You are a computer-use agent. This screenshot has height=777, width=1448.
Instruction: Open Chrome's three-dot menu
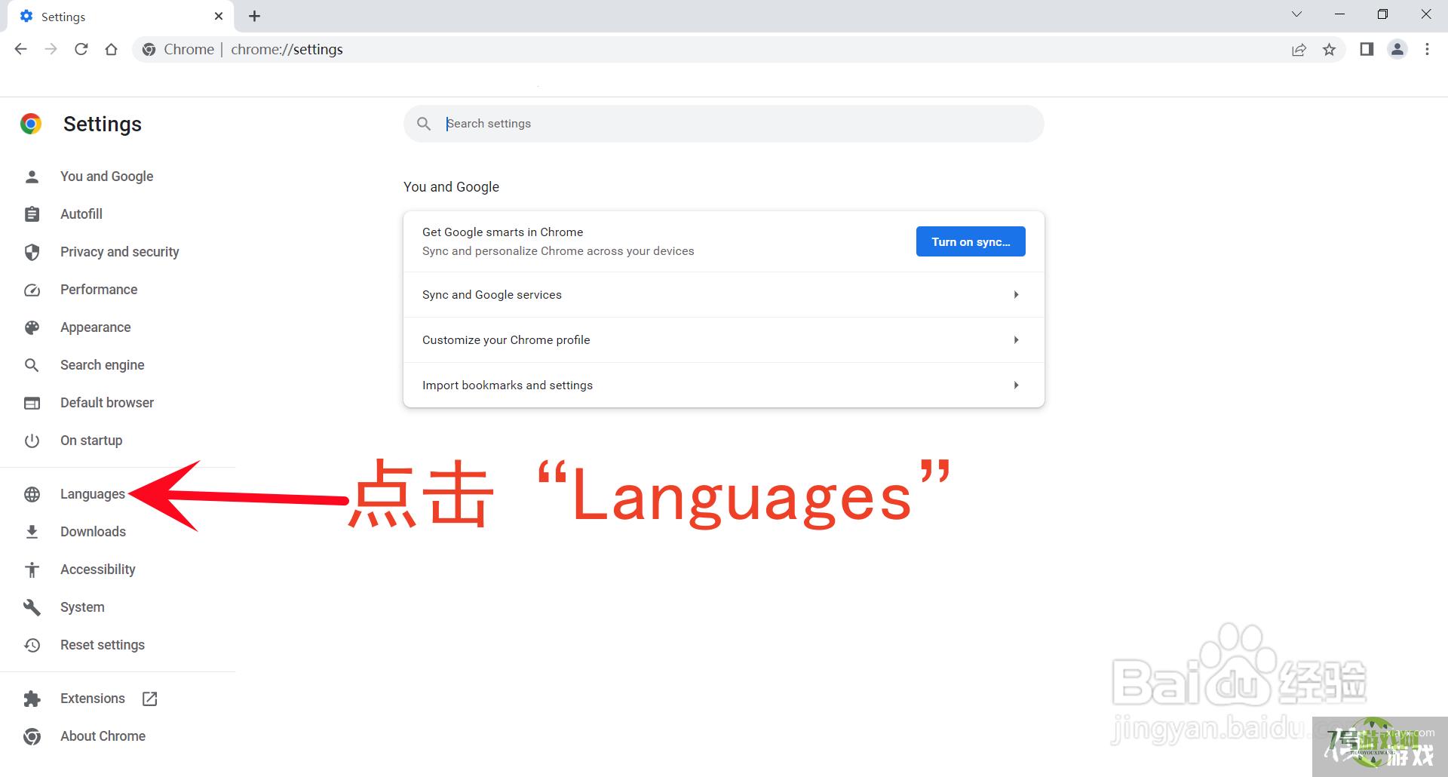click(1427, 49)
